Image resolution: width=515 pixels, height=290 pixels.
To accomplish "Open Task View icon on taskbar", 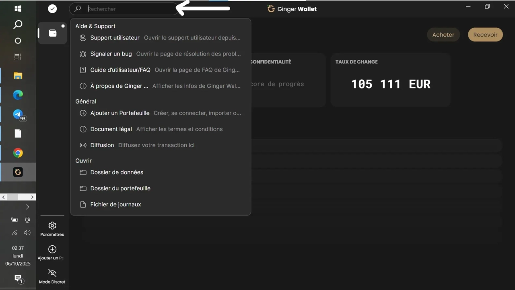I will coord(18,57).
